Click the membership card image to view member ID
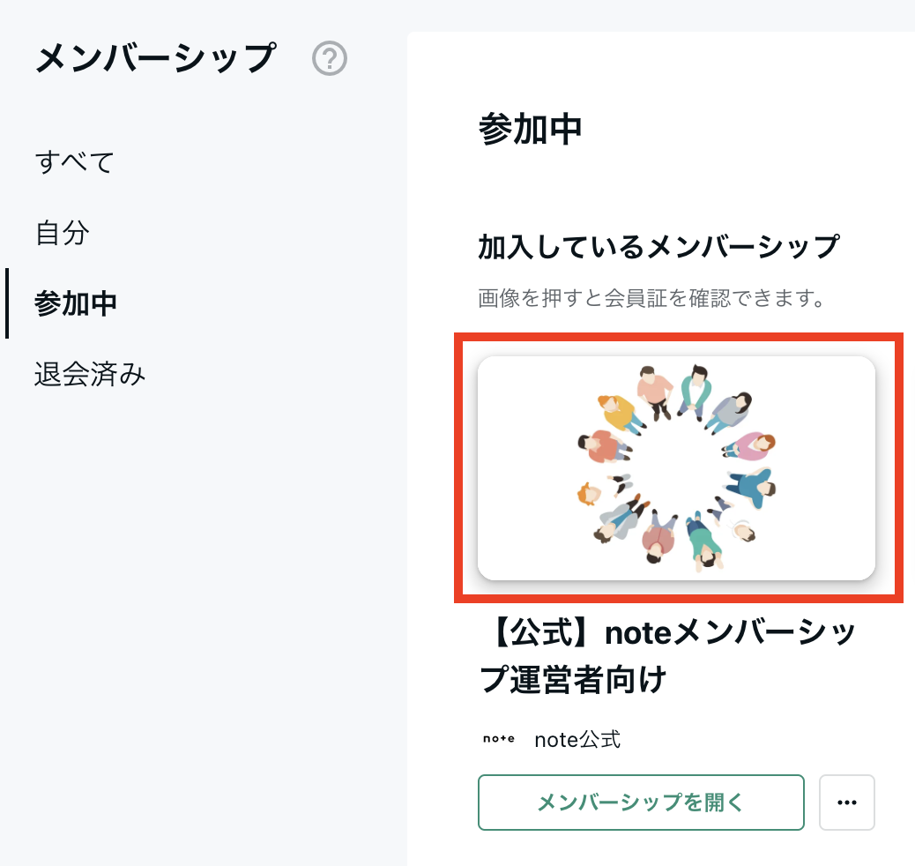915x866 pixels. [676, 467]
